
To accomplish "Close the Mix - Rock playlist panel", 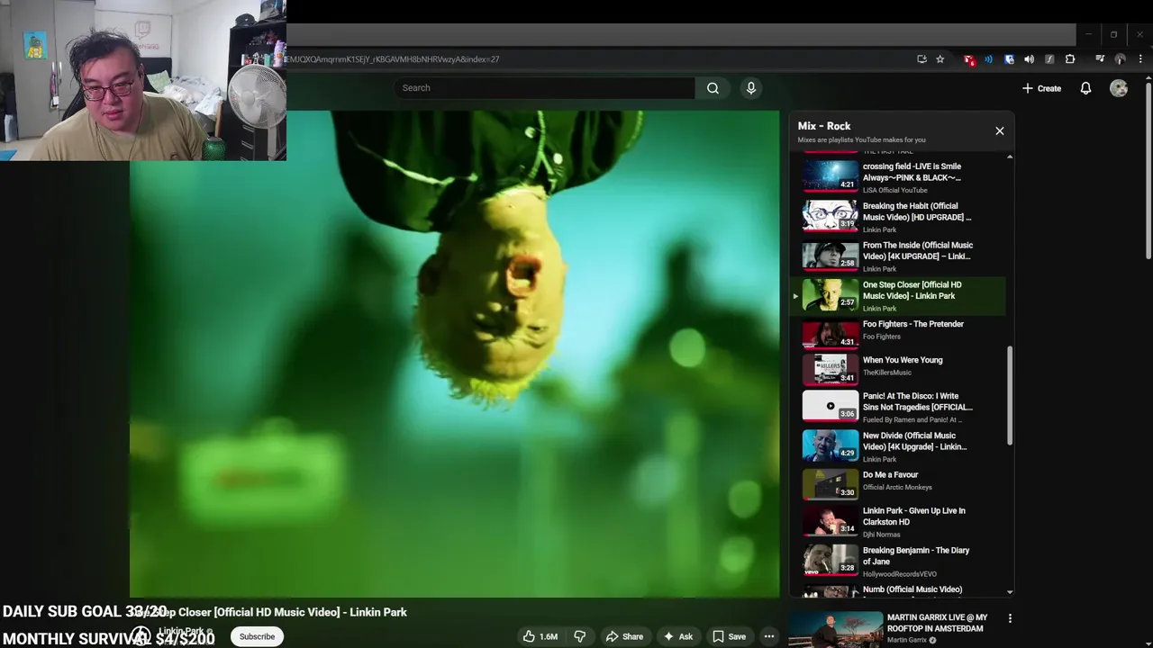I will click(x=1000, y=130).
